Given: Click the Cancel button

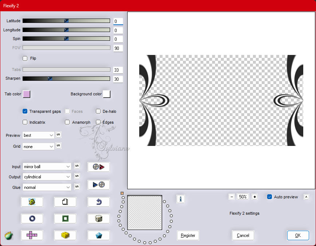Looking at the screenshot, I should pos(243,235).
